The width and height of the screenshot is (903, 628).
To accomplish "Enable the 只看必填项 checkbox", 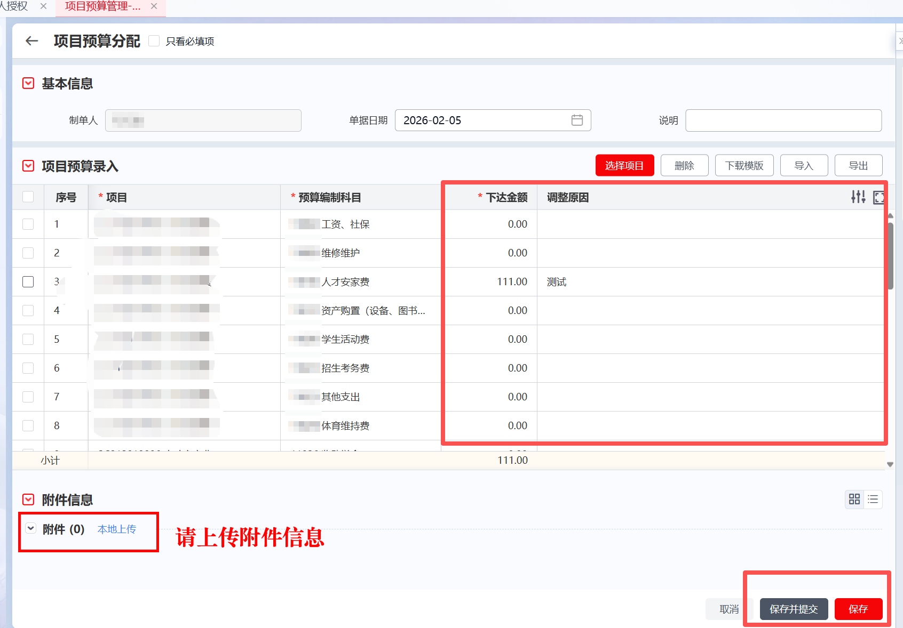I will [154, 41].
